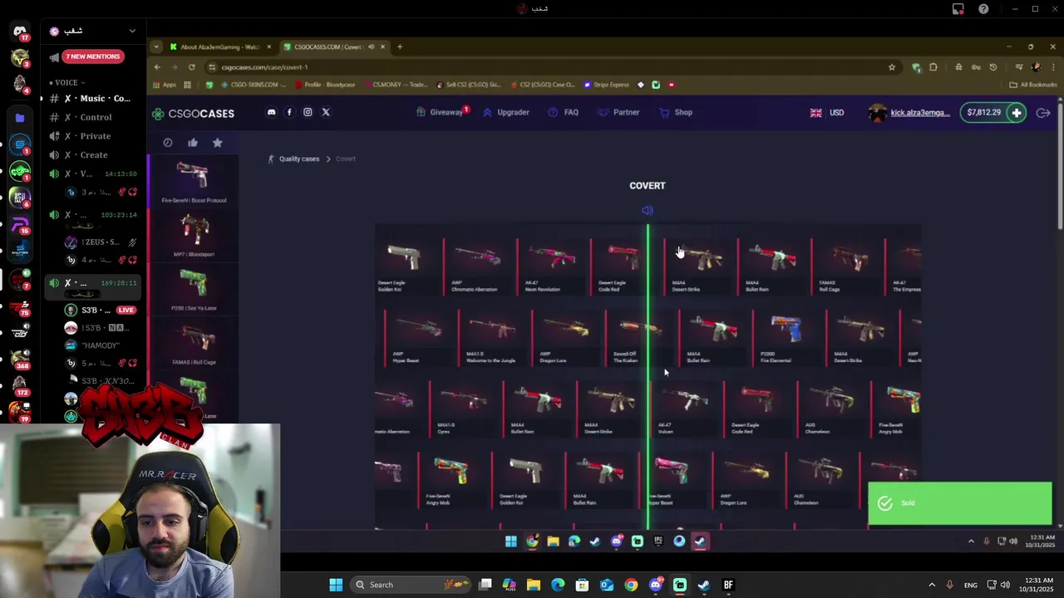1064x598 pixels.
Task: Select the recent drops clock icon
Action: pos(168,143)
